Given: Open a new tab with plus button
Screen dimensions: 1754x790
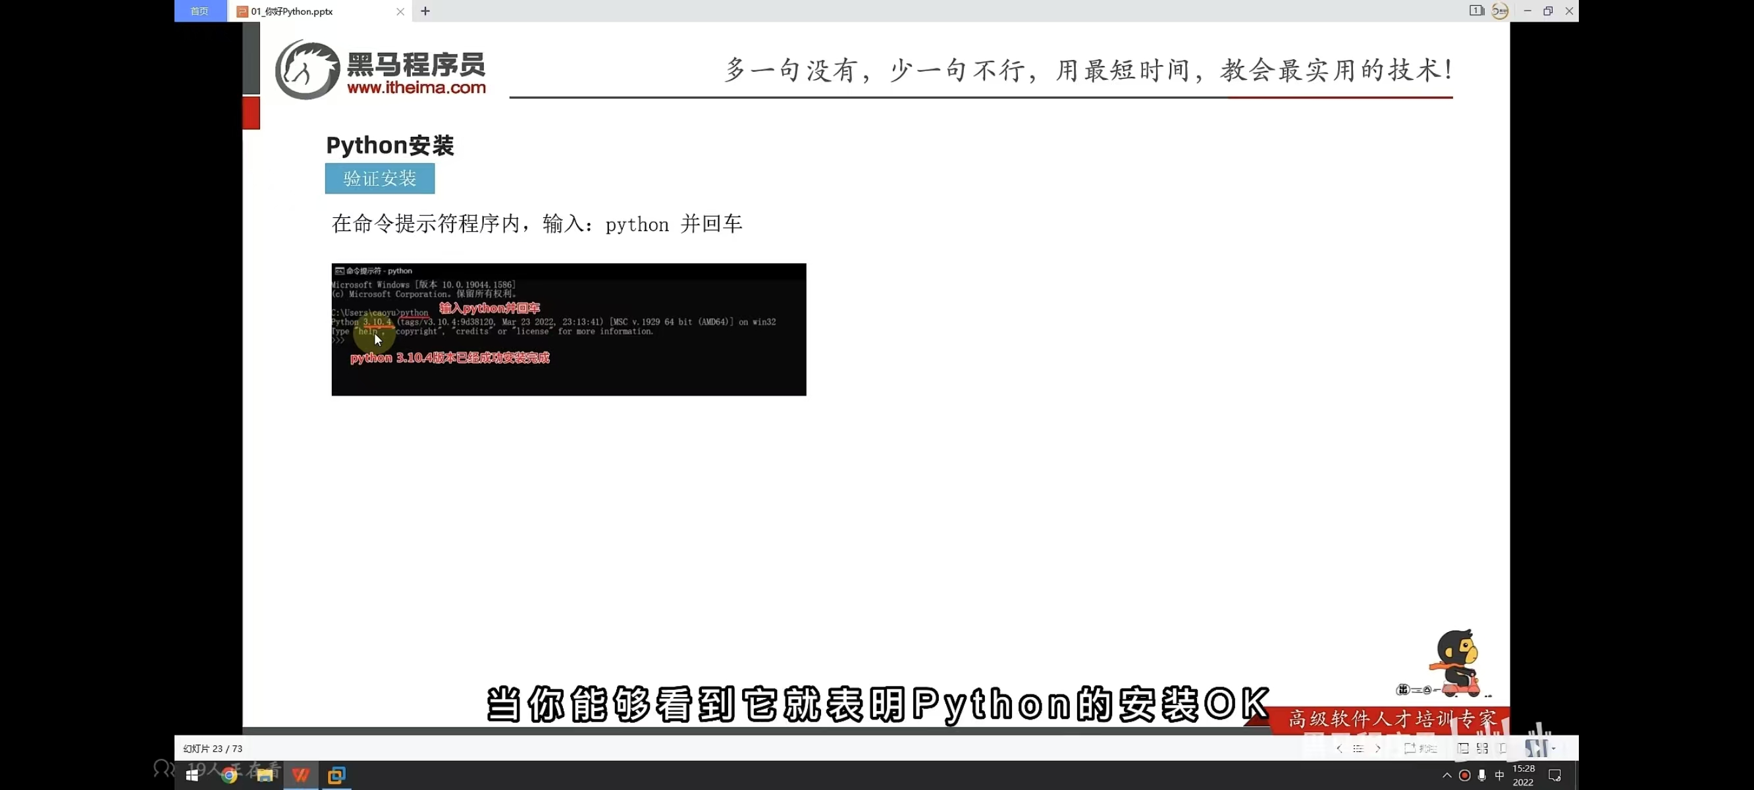Looking at the screenshot, I should [x=425, y=11].
